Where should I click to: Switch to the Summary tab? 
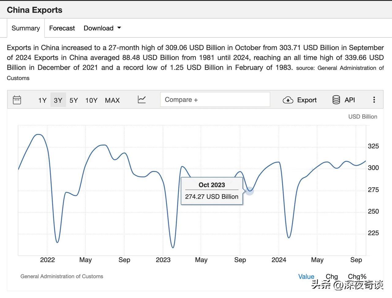click(x=26, y=28)
